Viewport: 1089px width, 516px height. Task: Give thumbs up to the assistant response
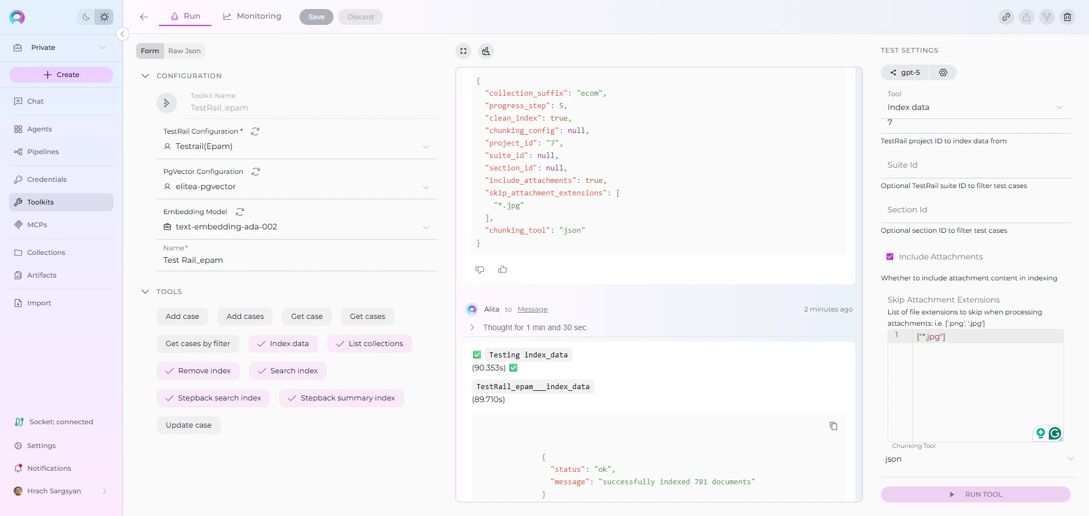pyautogui.click(x=501, y=270)
